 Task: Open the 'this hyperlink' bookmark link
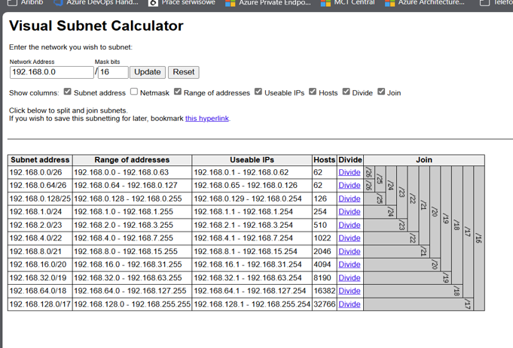[x=207, y=119]
